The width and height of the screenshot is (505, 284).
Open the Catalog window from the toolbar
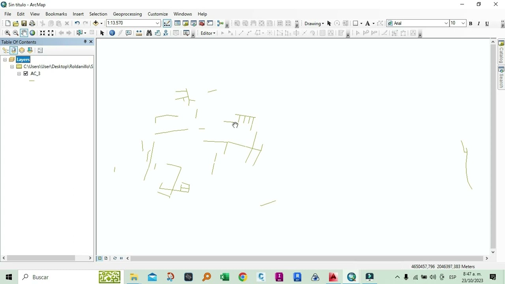point(185,23)
